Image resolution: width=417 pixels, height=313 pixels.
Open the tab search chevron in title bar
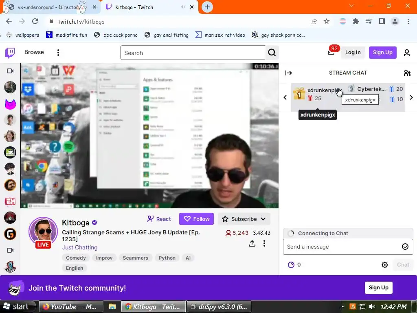(351, 6)
